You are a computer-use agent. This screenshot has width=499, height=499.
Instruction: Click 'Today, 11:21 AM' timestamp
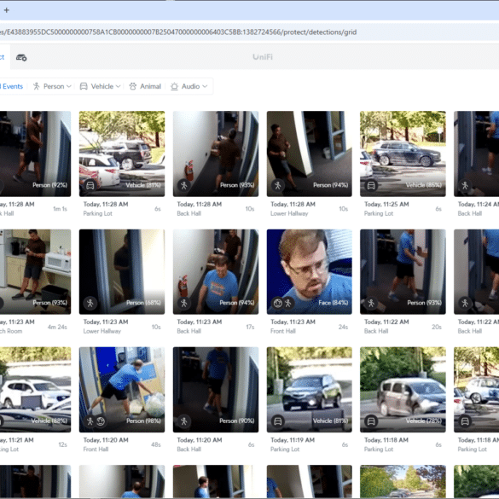[16, 440]
